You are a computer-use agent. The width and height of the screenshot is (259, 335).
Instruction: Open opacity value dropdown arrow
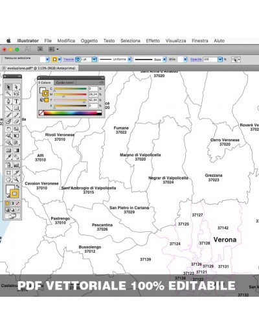(x=220, y=60)
